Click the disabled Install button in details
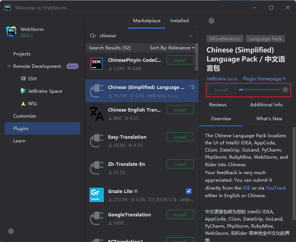Image resolution: width=296 pixels, height=242 pixels. pos(221,90)
